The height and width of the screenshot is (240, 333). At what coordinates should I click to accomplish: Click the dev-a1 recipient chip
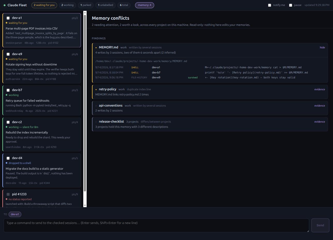tap(15, 214)
